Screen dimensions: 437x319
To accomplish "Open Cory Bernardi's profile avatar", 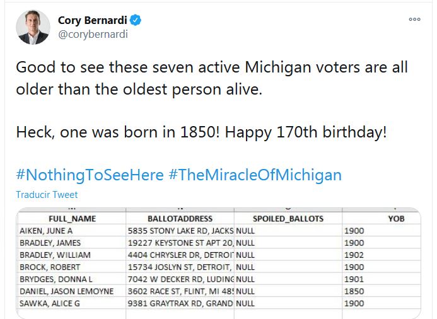I will coord(33,27).
